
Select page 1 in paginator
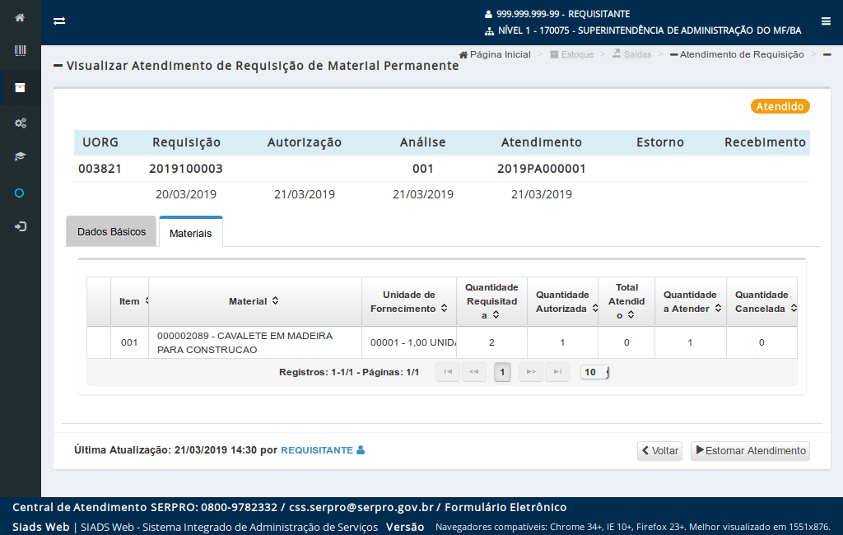tap(502, 372)
